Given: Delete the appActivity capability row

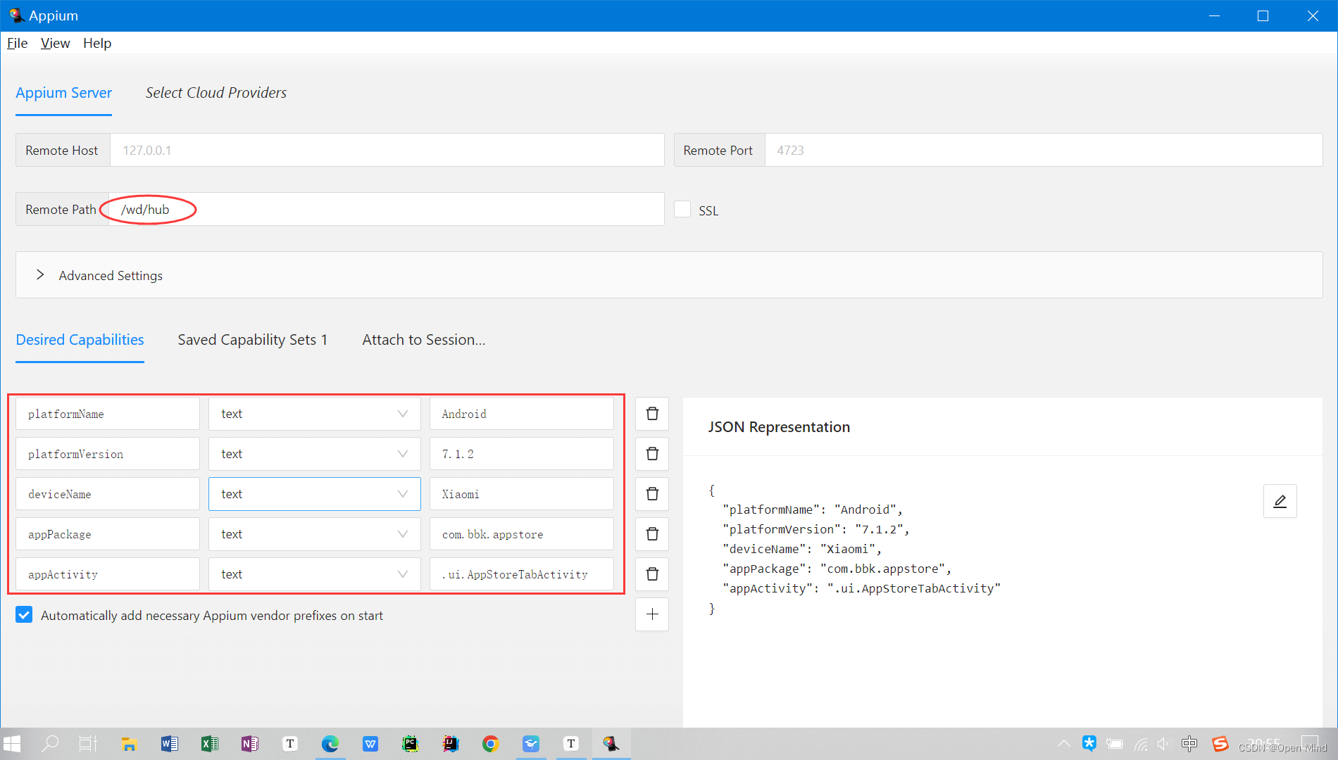Looking at the screenshot, I should pyautogui.click(x=652, y=574).
